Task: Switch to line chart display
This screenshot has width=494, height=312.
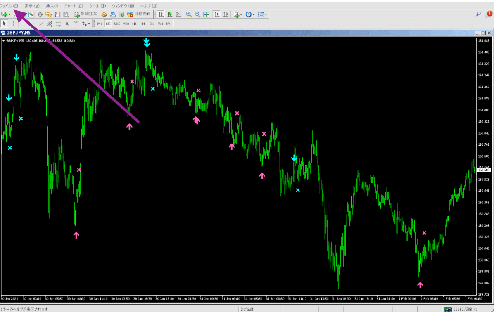Action: click(x=178, y=14)
